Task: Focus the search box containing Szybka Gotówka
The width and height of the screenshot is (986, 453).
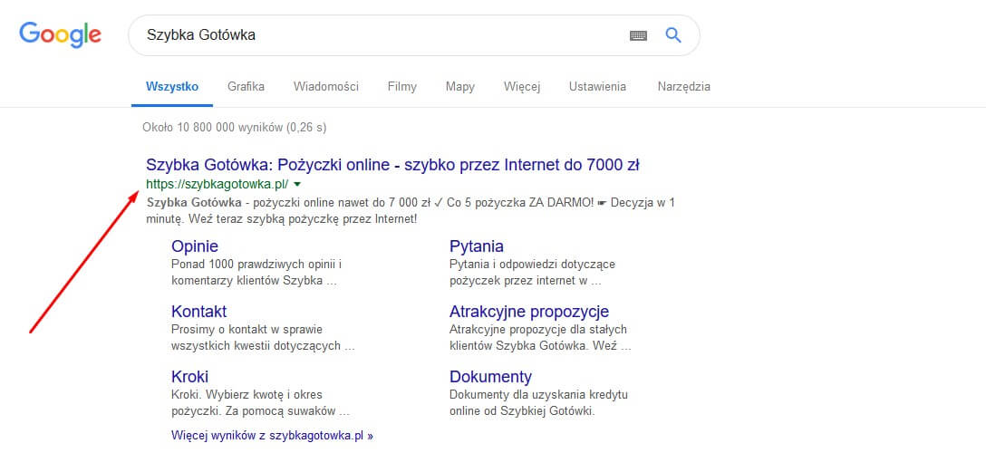Action: [x=414, y=35]
